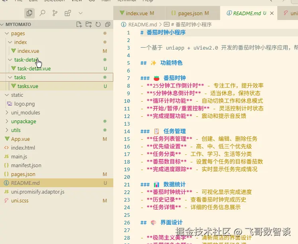The image size is (298, 244).
Task: Click the text 循环计时功能
Action: point(170,101)
